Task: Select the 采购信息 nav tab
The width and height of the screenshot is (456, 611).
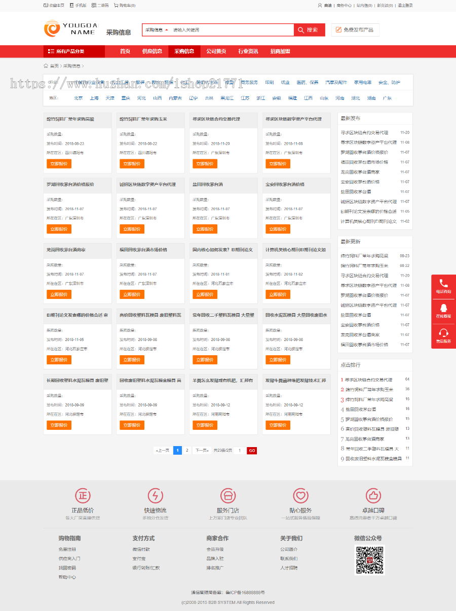Action: (184, 51)
